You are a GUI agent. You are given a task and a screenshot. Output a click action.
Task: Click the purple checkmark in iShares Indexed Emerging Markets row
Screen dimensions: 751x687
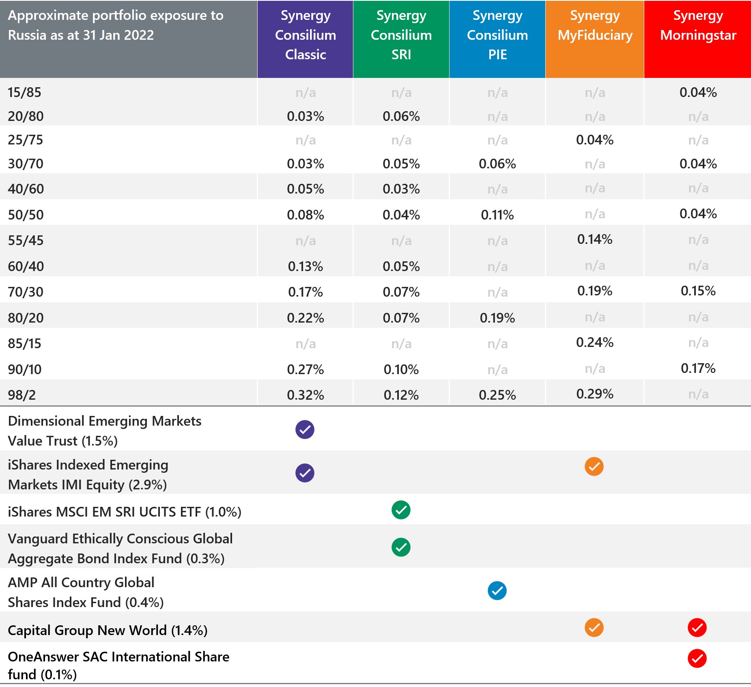click(305, 473)
